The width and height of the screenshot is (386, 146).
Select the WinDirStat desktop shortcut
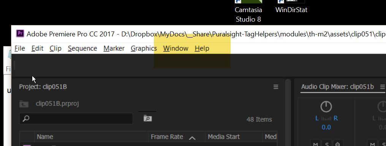coord(291,7)
